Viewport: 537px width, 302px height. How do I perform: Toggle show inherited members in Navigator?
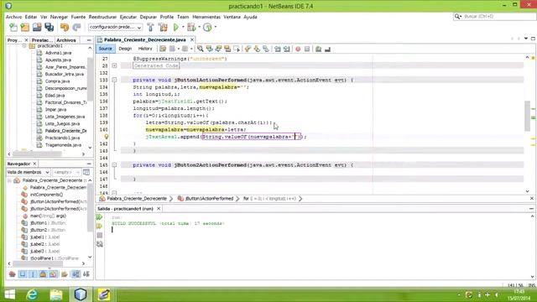[x=13, y=274]
